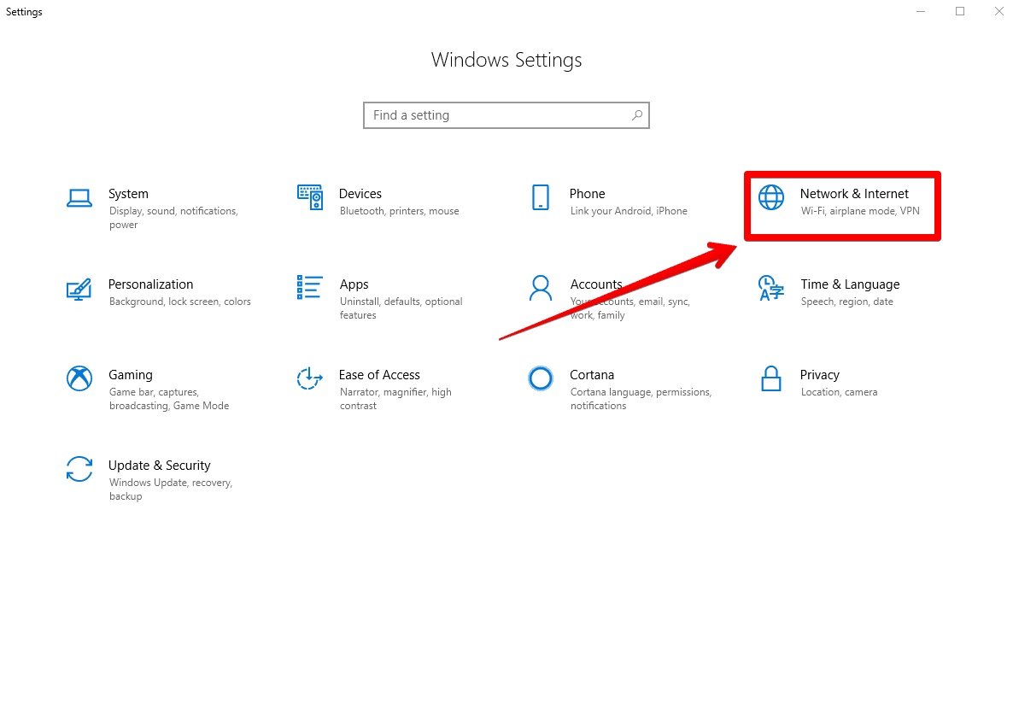The width and height of the screenshot is (1013, 703).
Task: Click the Personalization paintbrush icon
Action: tap(79, 289)
